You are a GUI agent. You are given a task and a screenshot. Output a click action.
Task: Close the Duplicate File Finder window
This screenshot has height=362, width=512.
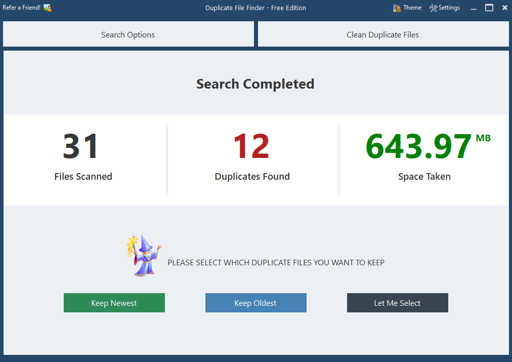point(504,8)
